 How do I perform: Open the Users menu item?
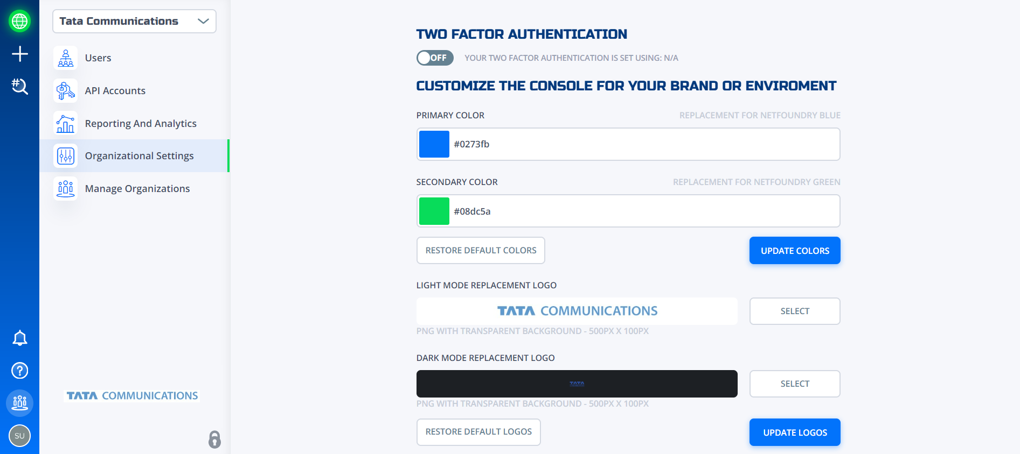(134, 58)
